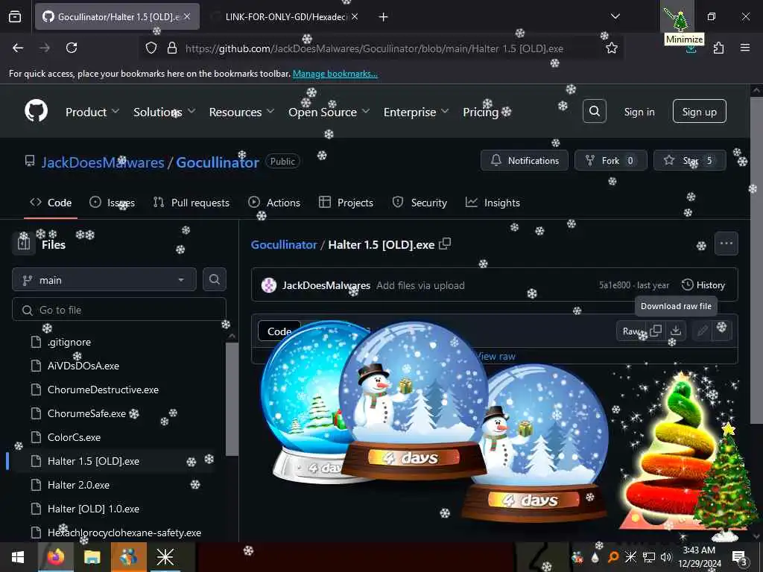Click the Raw button
This screenshot has height=572, width=763.
pyautogui.click(x=630, y=331)
